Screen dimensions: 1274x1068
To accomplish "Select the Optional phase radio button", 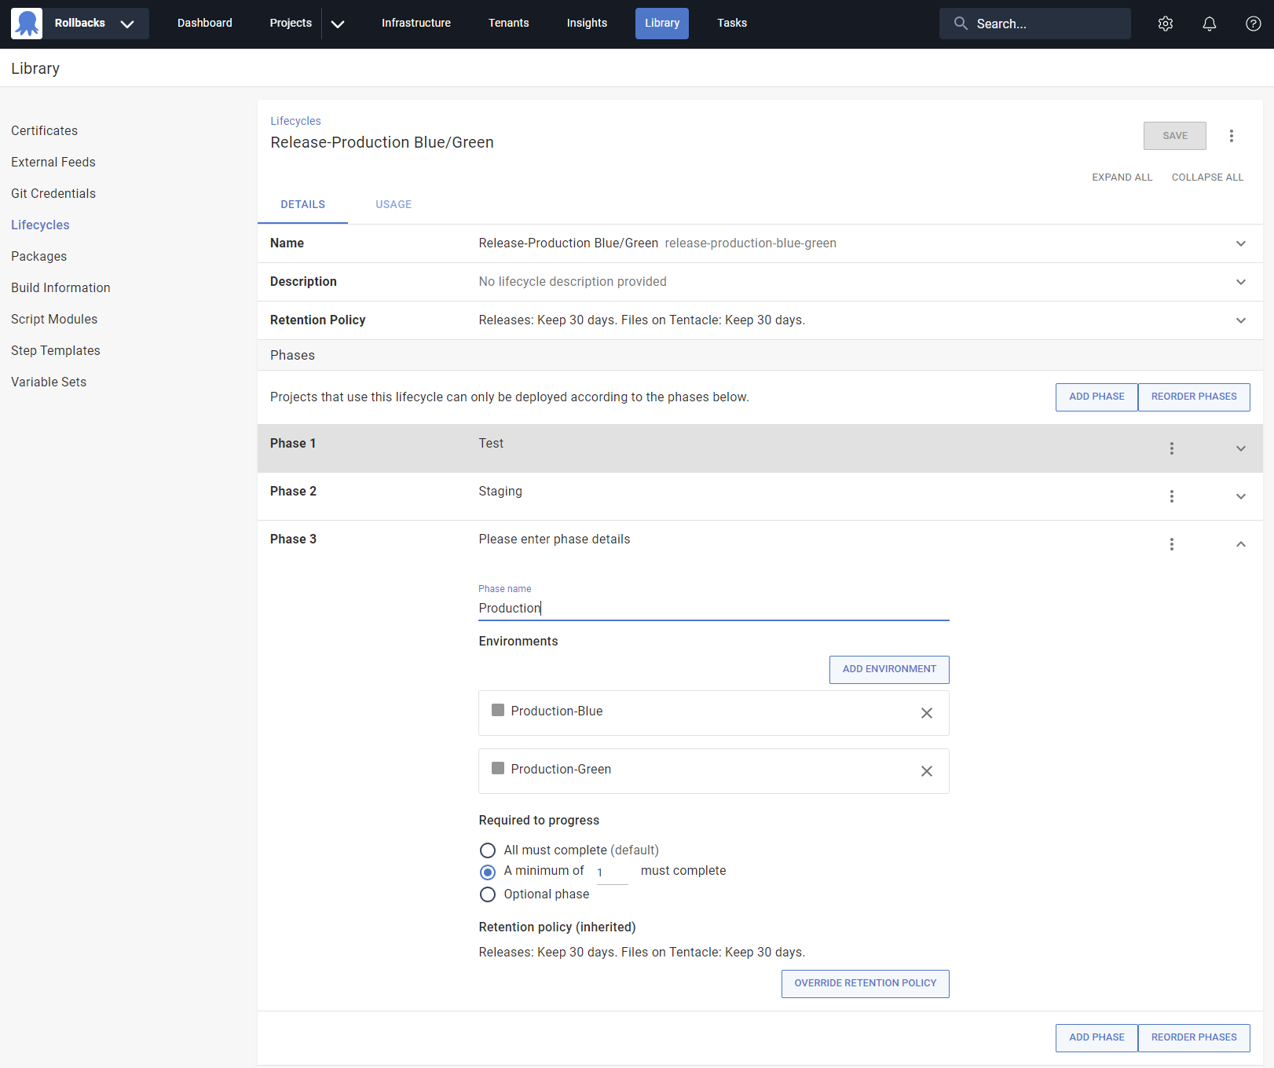I will click(x=487, y=894).
